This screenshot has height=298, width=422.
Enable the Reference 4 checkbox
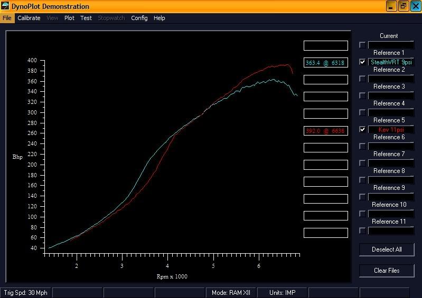362,112
